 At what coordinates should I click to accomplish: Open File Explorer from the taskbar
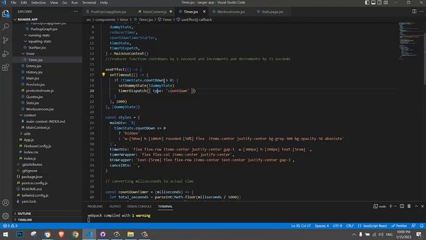(130, 234)
